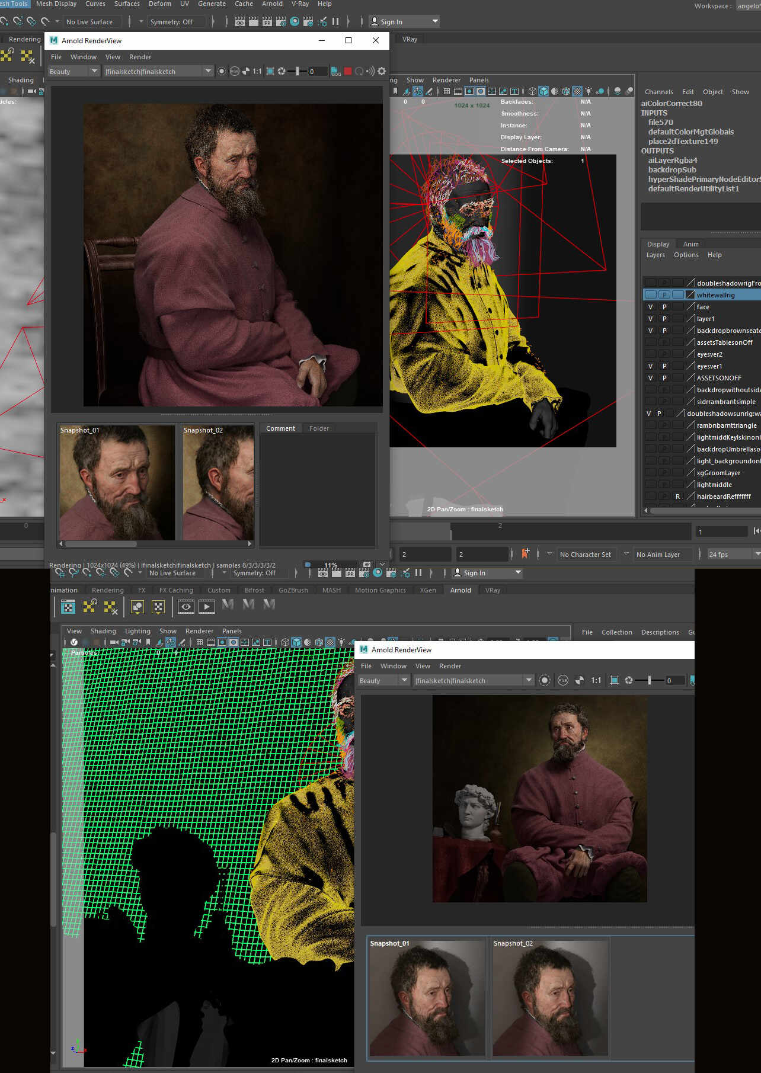Click the pause icon in lower status line
Image resolution: width=761 pixels, height=1073 pixels.
pyautogui.click(x=418, y=572)
